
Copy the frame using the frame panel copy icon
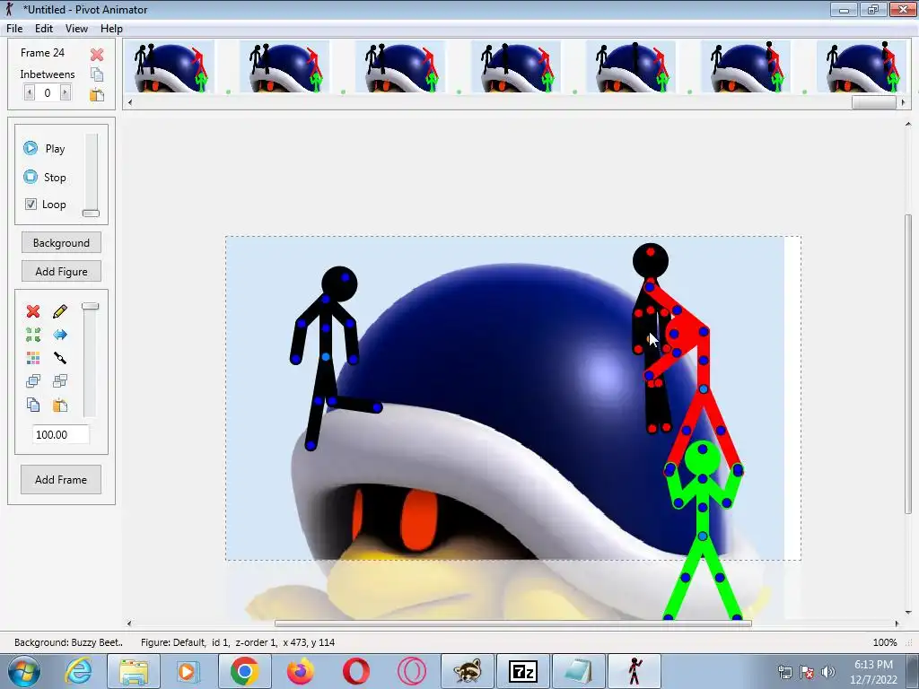click(97, 74)
